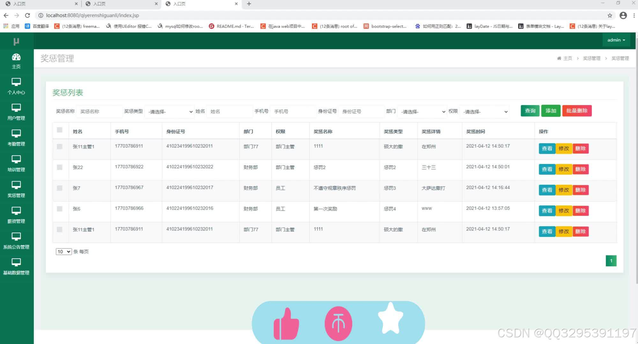Click the 查询 search button
Viewport: 638px width, 344px height.
pyautogui.click(x=530, y=111)
